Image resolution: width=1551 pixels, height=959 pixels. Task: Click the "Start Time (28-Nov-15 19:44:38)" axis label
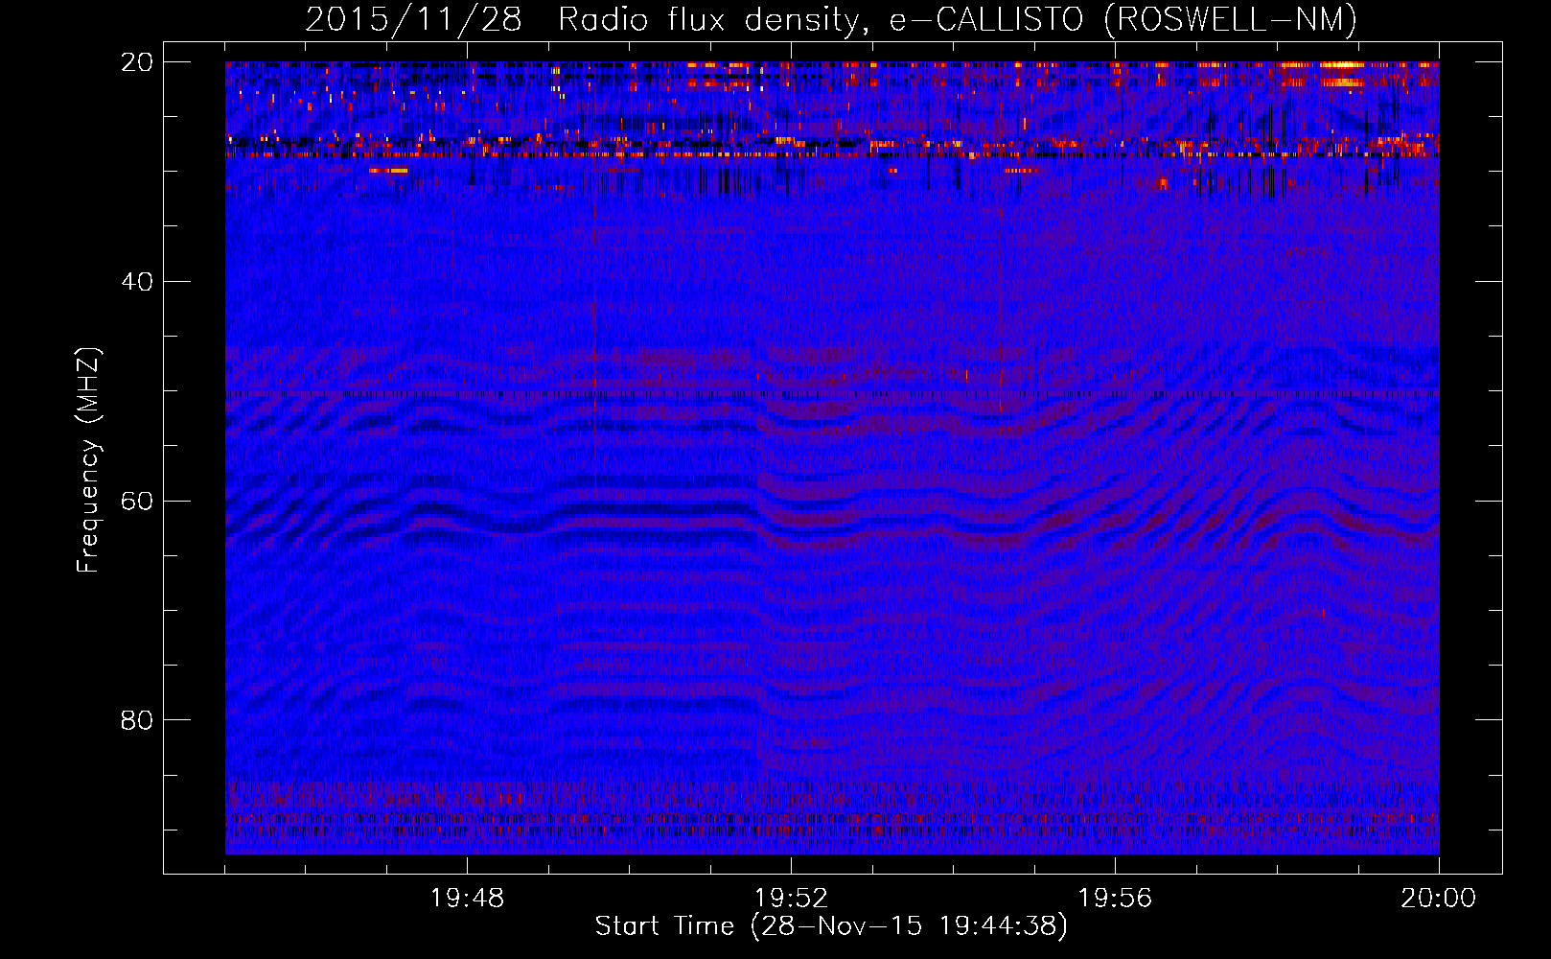tap(831, 926)
